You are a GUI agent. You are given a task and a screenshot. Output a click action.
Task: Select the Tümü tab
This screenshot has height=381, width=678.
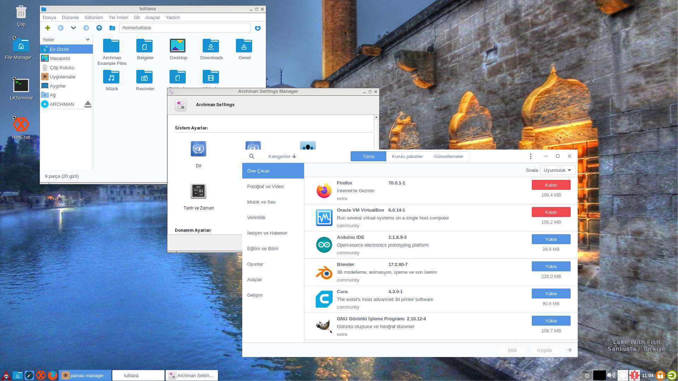coord(368,156)
